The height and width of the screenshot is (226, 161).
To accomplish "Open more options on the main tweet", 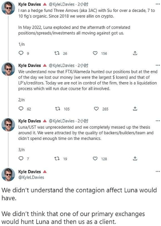I will click(x=158, y=171).
